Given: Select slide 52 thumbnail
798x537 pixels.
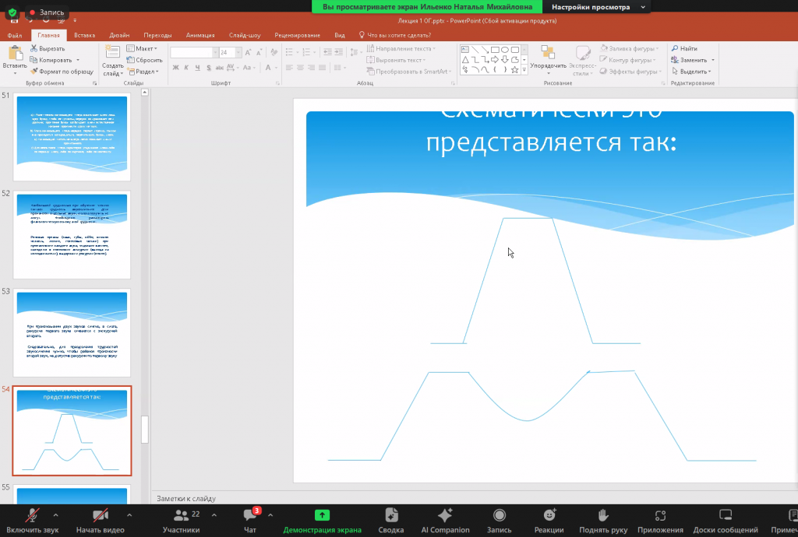Looking at the screenshot, I should 72,235.
